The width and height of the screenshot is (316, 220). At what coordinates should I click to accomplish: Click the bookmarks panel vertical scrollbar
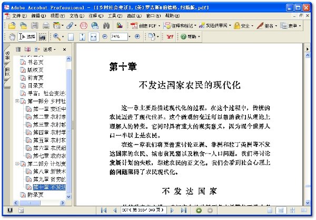tap(68, 127)
